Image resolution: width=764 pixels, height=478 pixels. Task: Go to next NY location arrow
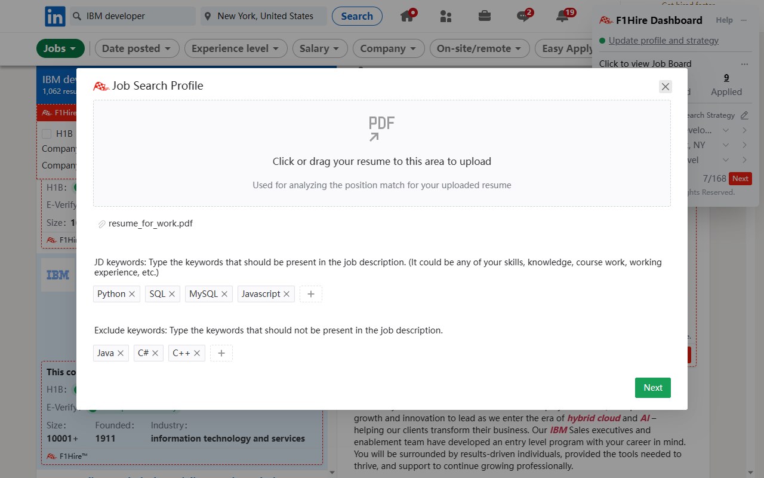[x=745, y=145]
